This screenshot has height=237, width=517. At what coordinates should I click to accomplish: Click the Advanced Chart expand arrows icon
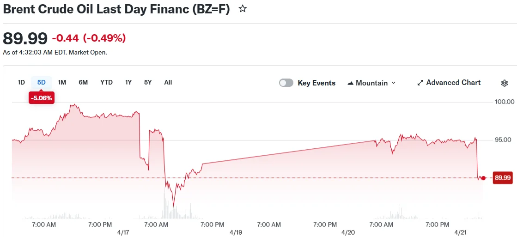tap(420, 83)
